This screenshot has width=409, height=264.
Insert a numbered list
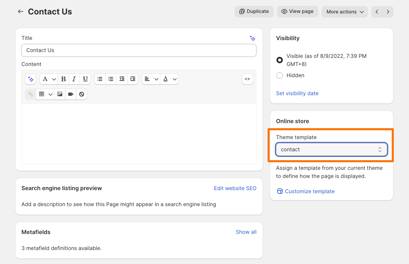point(111,79)
